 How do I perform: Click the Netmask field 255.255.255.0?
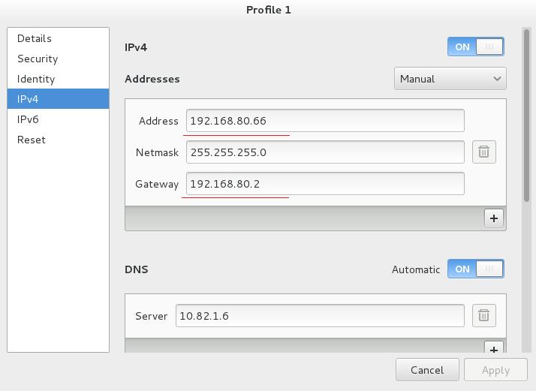(325, 152)
